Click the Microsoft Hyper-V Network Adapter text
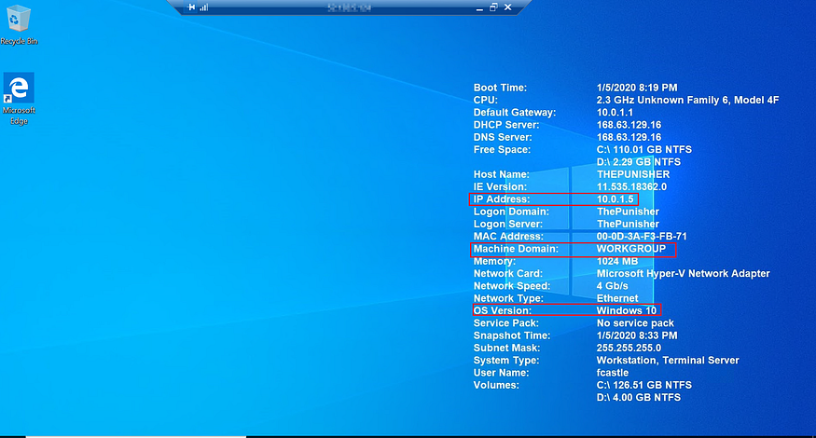The width and height of the screenshot is (816, 438). (x=683, y=274)
